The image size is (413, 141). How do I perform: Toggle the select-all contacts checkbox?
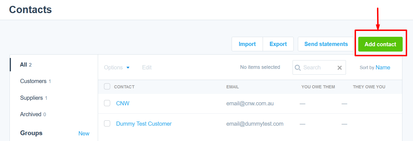point(107,87)
